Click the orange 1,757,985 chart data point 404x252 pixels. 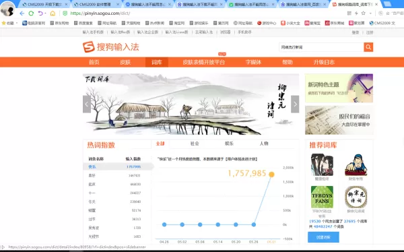click(x=271, y=175)
